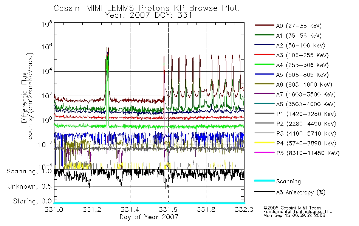Screen dimensions: 359x226
Task: Click the dark green A1 legend line
Action: pos(264,35)
